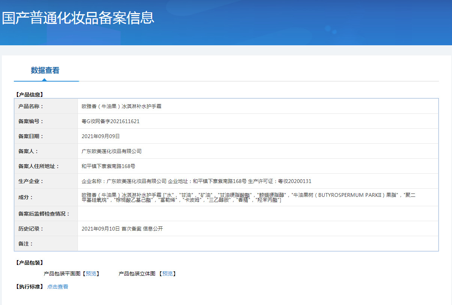Click the 备案人住所地址 row label
Image resolution: width=452 pixels, height=305 pixels.
point(39,166)
